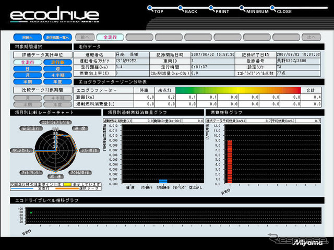334x250 pixels.
Task: Click the 合計 total column header
Action: click(311, 90)
